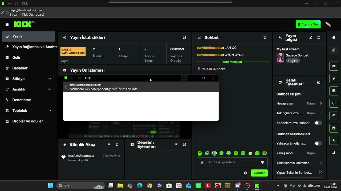Open Yayın Bağlantısı ve Anahtarı page
Screen dimensions: 341x191
[29, 47]
